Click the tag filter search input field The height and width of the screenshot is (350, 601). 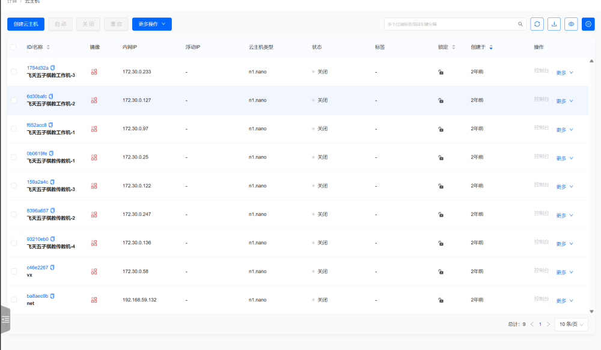[x=451, y=24]
